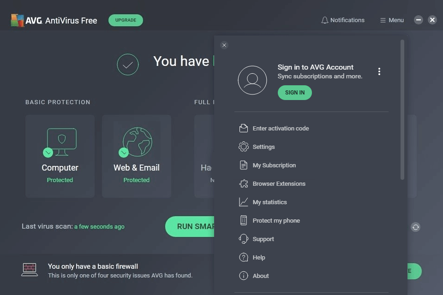Click the Help question mark icon
This screenshot has height=295, width=443.
(x=244, y=258)
